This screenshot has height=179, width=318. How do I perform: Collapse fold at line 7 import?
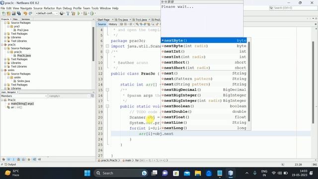[107, 46]
